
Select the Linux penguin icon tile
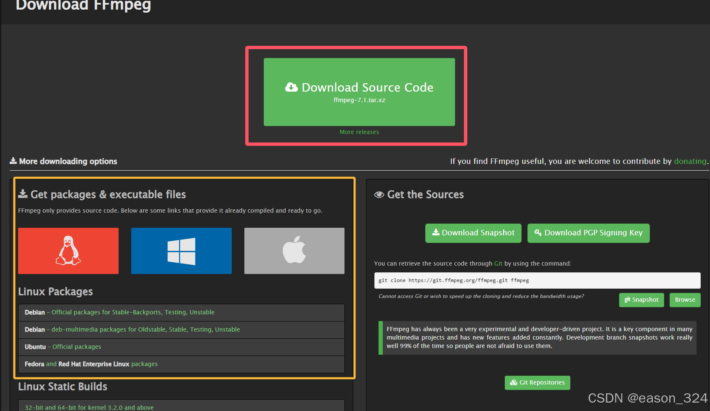(x=68, y=251)
